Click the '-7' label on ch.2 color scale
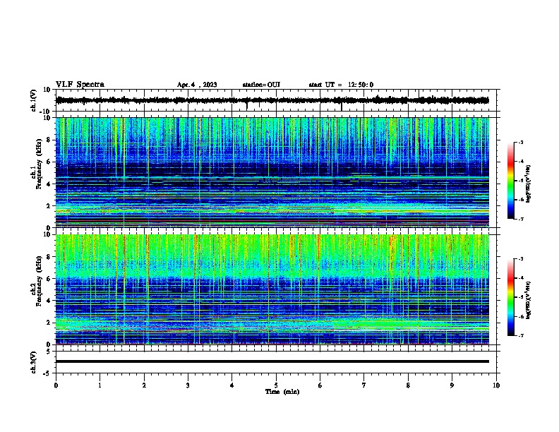 click(x=520, y=335)
